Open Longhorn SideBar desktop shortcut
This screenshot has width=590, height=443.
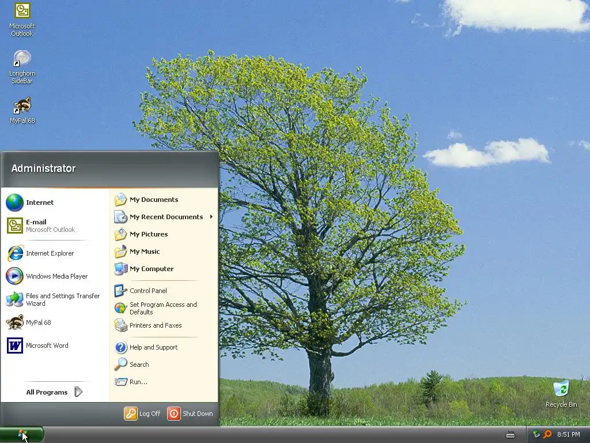(x=22, y=67)
